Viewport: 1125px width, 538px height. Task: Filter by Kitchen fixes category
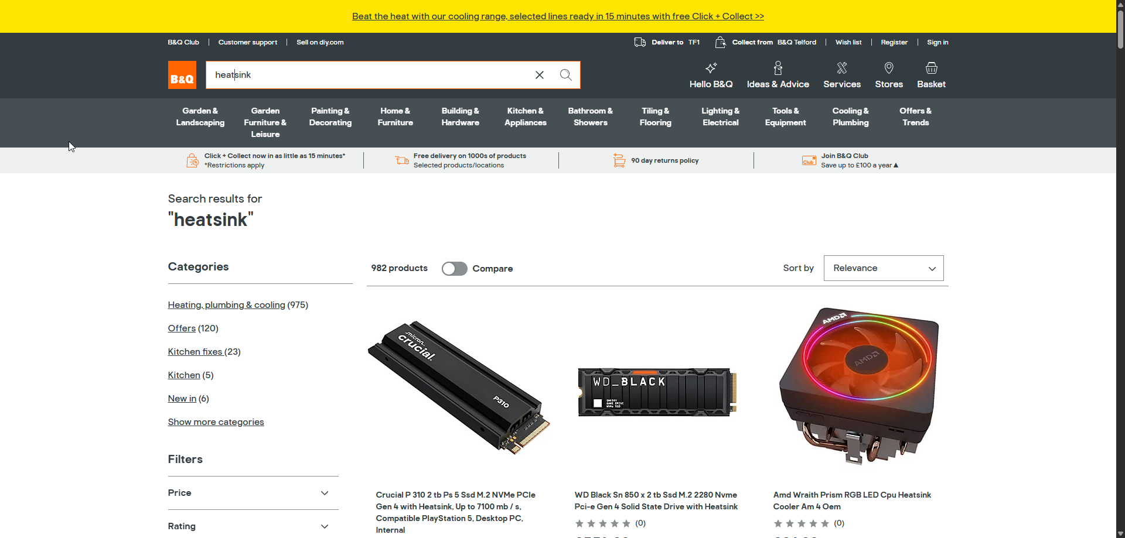tap(195, 352)
